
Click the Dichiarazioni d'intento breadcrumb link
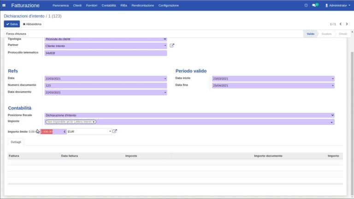point(24,16)
